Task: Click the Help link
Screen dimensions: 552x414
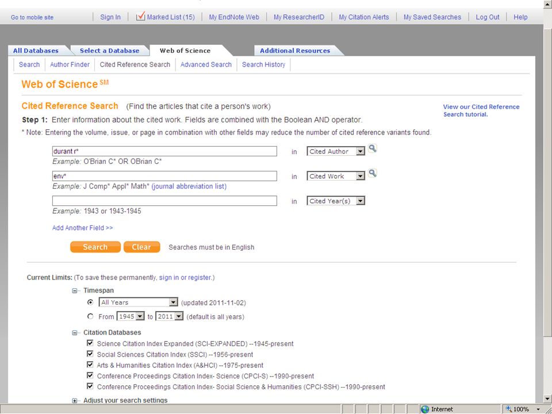Action: pos(520,17)
